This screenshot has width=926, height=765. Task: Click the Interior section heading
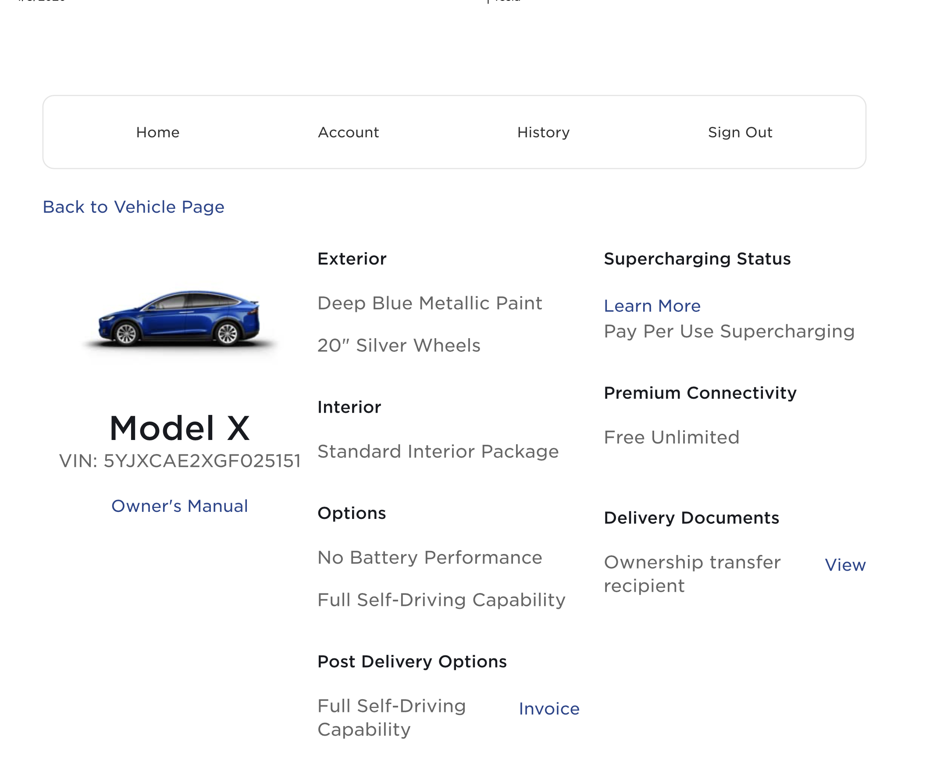click(x=350, y=407)
